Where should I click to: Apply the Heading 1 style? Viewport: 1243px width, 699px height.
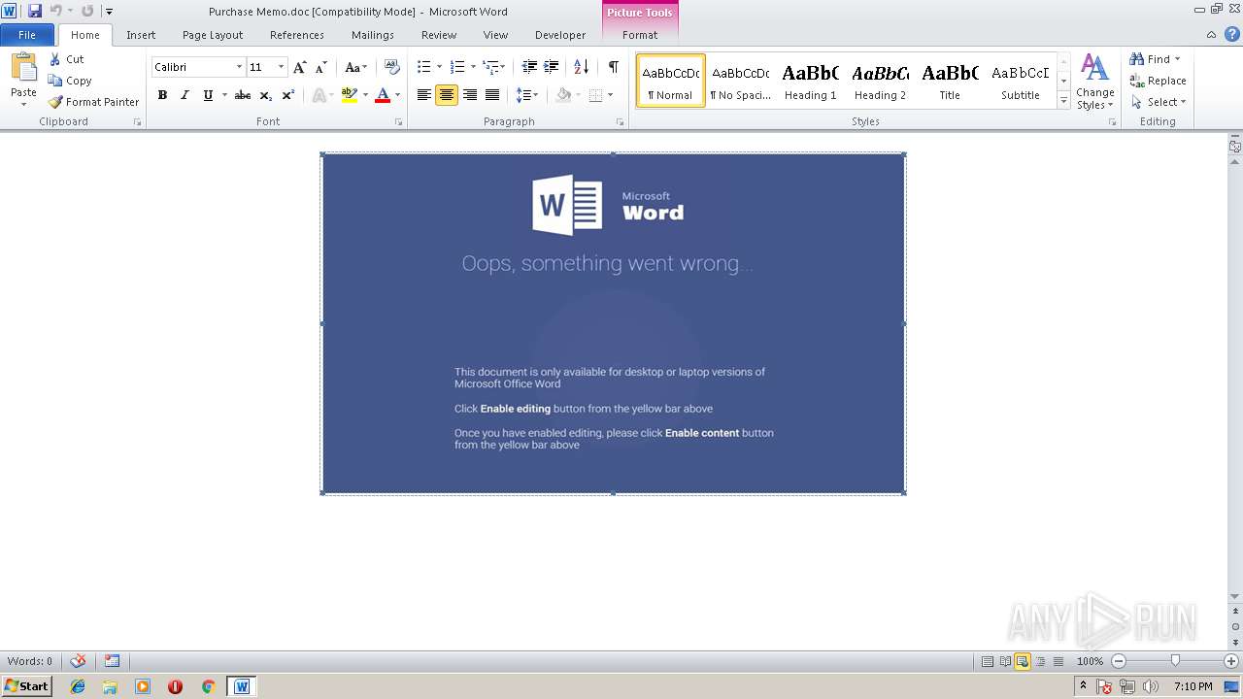click(x=811, y=81)
